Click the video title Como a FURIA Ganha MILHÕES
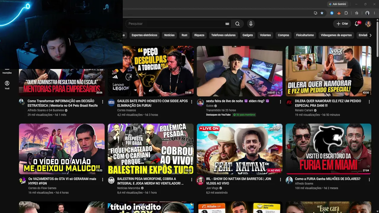 327,179
